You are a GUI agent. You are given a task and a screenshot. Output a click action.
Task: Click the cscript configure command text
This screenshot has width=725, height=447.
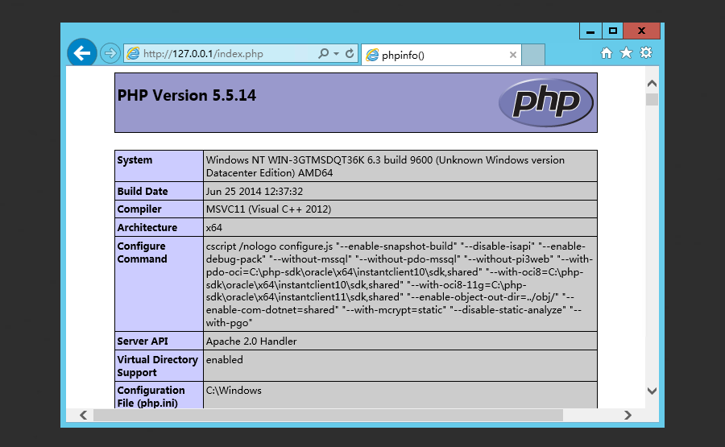(x=400, y=284)
